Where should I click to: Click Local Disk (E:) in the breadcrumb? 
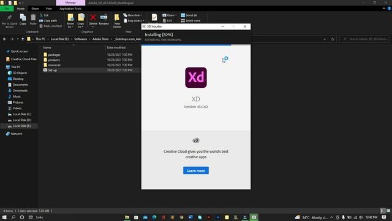click(60, 39)
